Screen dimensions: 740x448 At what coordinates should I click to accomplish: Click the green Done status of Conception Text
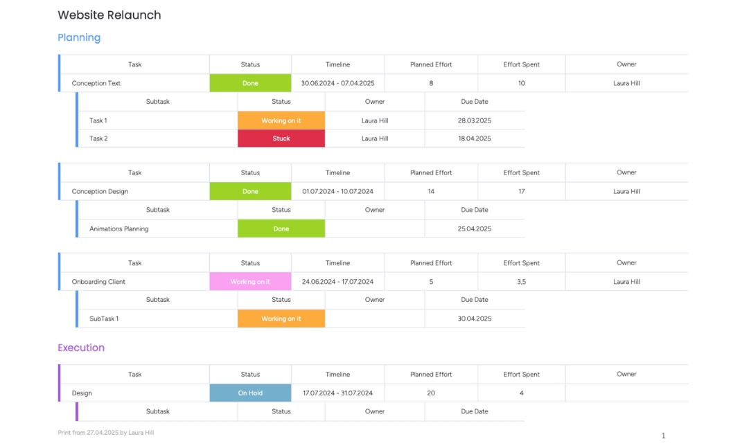[250, 83]
